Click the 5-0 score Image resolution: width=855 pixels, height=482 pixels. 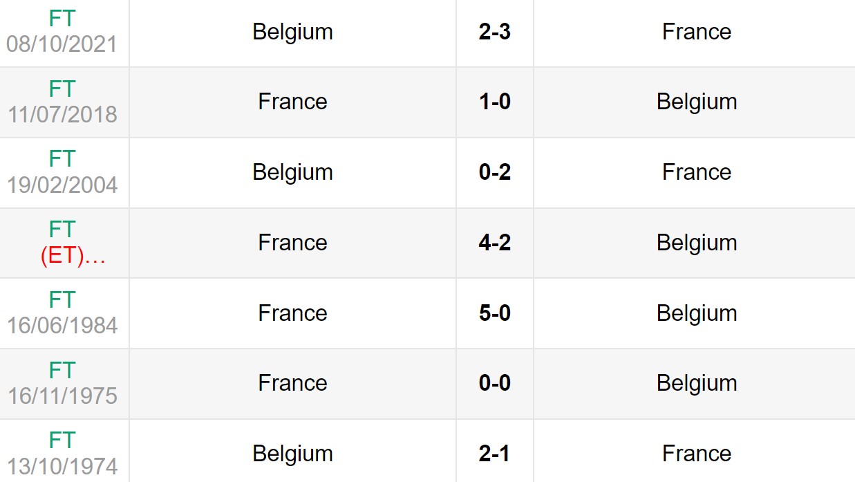point(494,313)
